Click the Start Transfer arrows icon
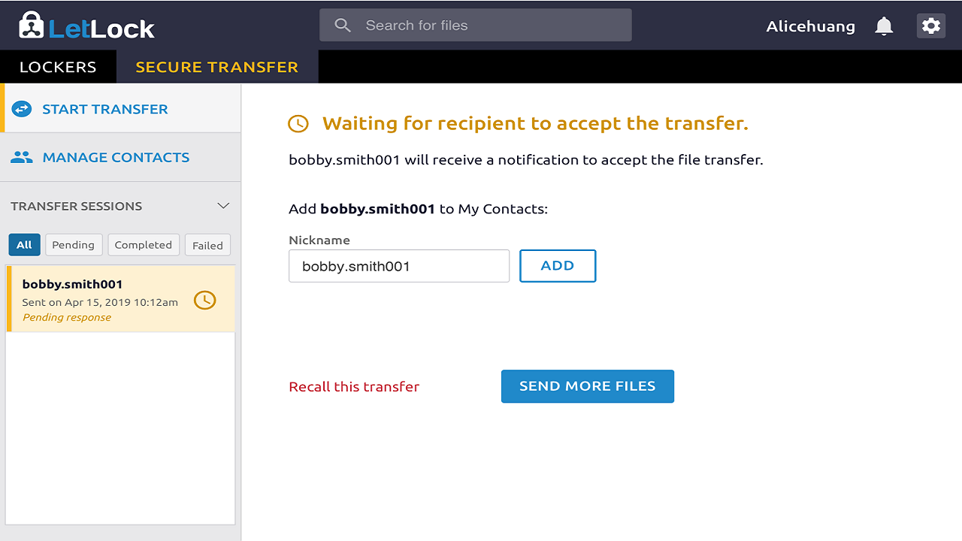This screenshot has width=962, height=541. [21, 109]
